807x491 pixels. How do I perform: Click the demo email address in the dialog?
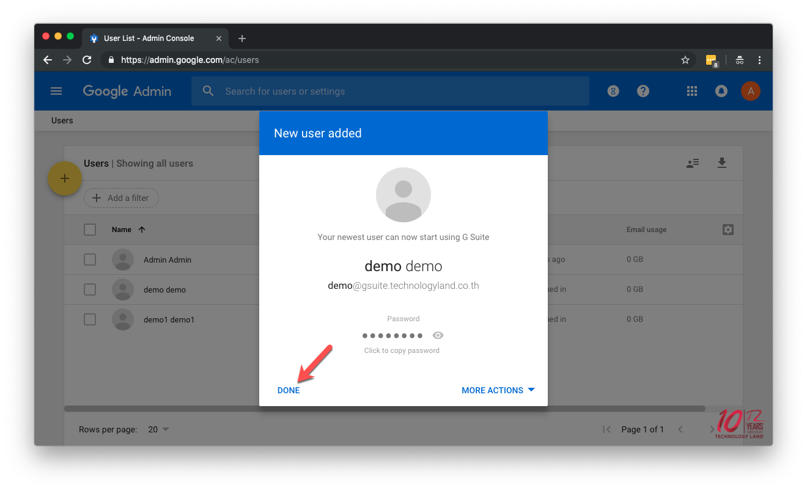(x=403, y=285)
